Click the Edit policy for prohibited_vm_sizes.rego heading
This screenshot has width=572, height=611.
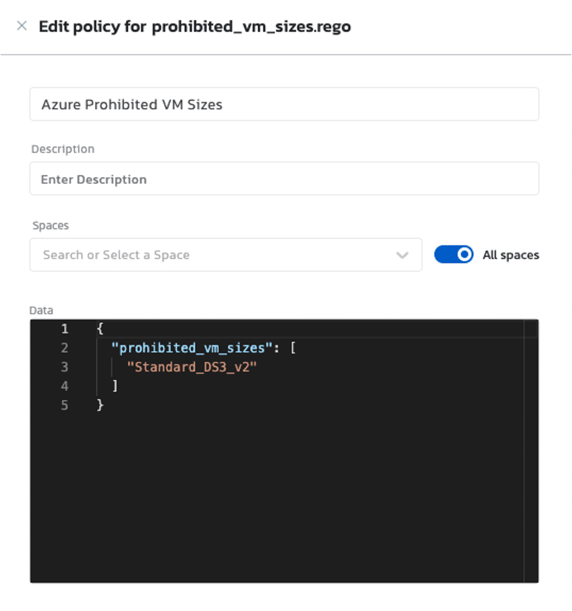coord(195,27)
